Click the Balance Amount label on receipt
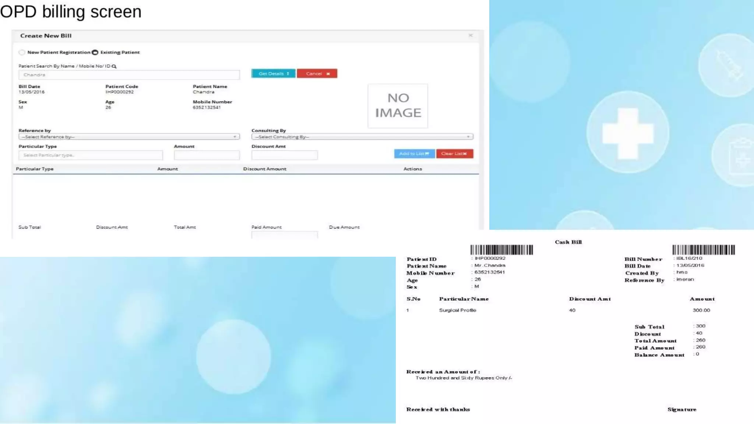 tap(659, 355)
